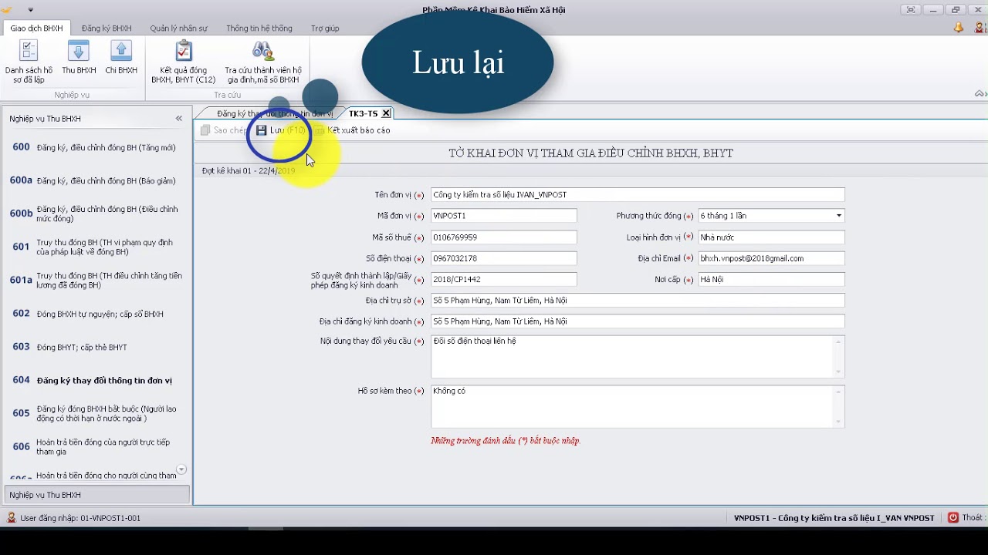Select procedure 602 Đóng BHXH tự nguyện

pyautogui.click(x=96, y=314)
